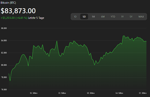Click the Bitcoin (BTC) title
The height and width of the screenshot is (97, 150).
point(8,3)
